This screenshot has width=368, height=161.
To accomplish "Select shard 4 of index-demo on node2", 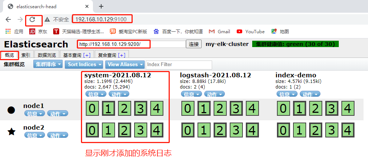I will click(348, 130).
